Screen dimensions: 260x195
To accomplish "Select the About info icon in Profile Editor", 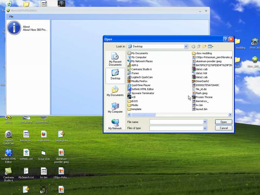I will (14, 28).
